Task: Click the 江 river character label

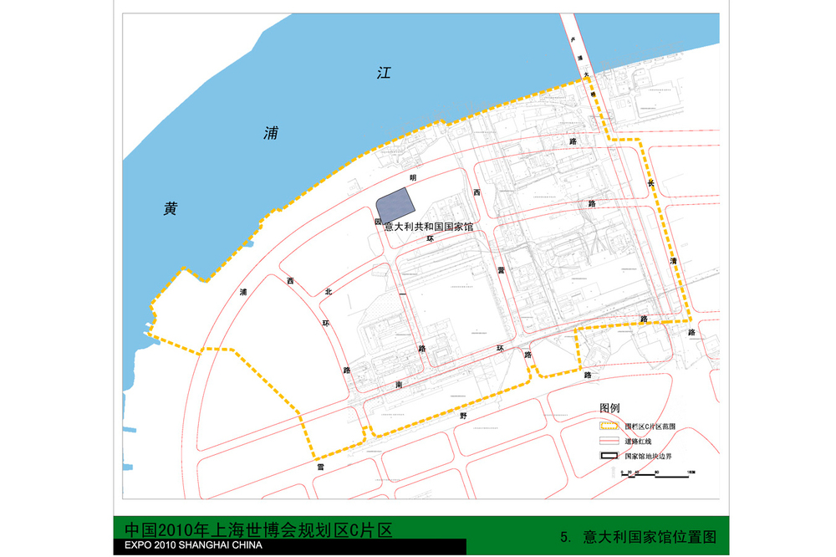Action: [384, 73]
